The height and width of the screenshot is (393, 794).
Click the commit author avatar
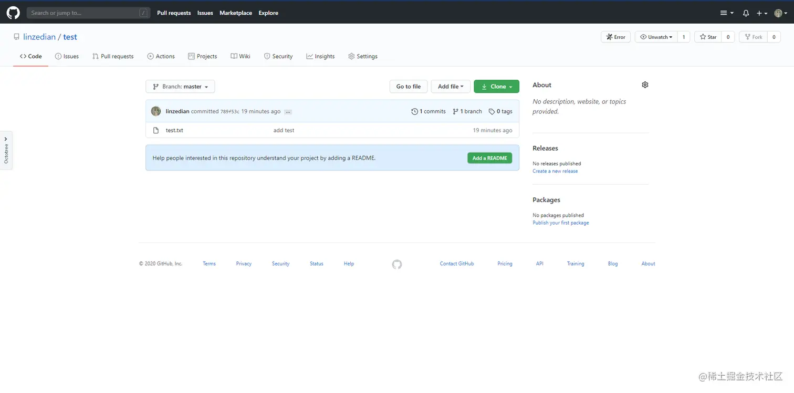(x=156, y=111)
